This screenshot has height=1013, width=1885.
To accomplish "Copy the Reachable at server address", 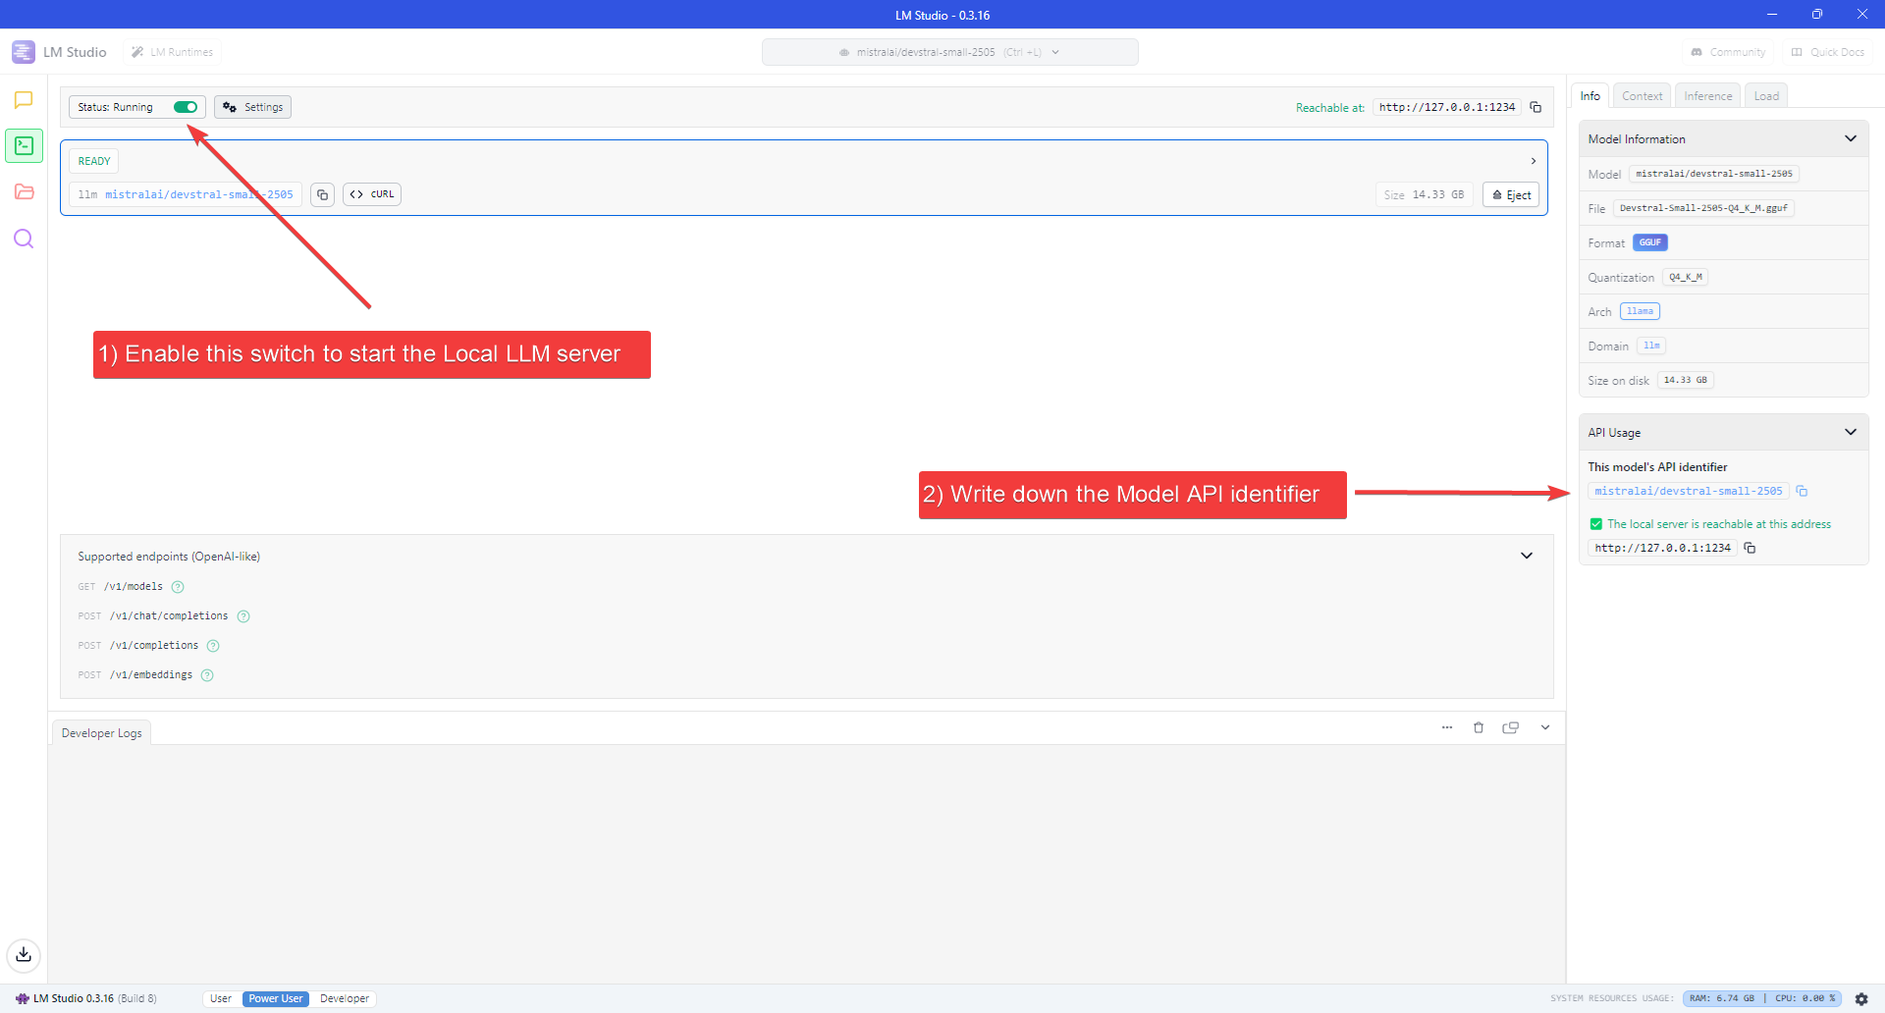I will coord(1535,107).
